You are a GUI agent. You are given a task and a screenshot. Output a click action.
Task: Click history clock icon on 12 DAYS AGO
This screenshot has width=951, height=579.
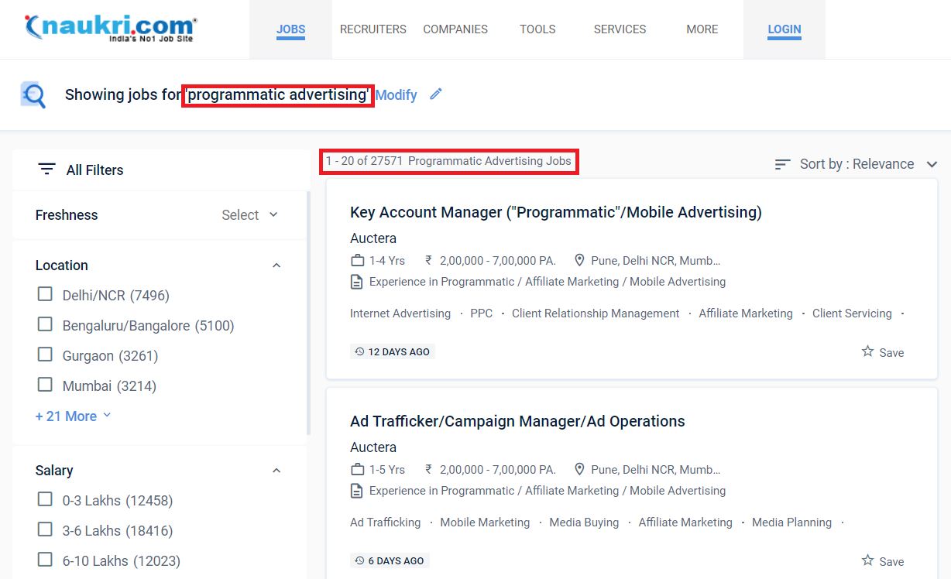pyautogui.click(x=359, y=351)
